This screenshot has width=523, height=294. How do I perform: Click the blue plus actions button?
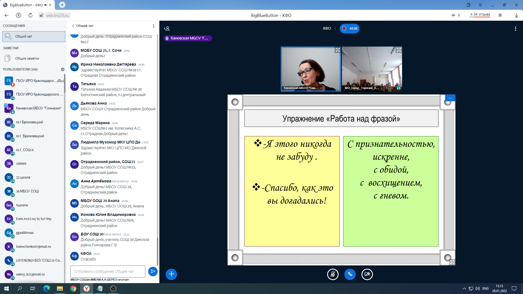coord(171,274)
